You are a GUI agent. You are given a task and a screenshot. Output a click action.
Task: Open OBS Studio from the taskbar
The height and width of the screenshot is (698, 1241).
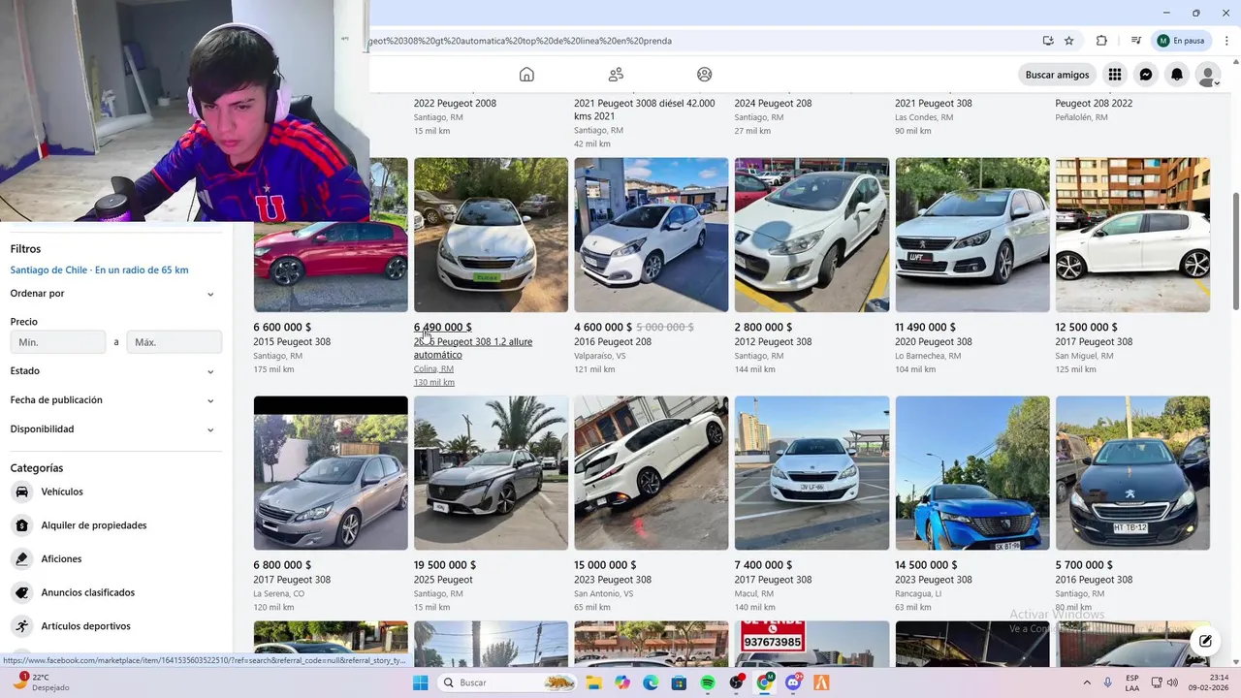737,682
